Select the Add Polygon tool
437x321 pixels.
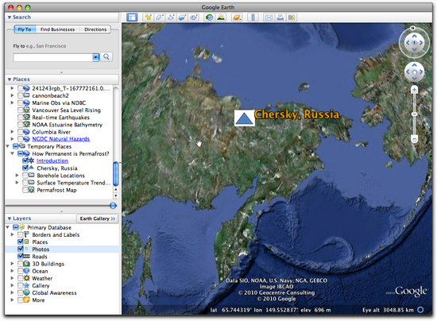(x=160, y=17)
